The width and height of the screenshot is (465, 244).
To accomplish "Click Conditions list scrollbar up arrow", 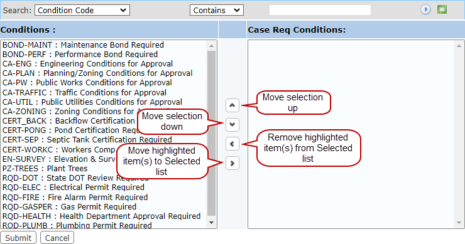I will click(211, 46).
